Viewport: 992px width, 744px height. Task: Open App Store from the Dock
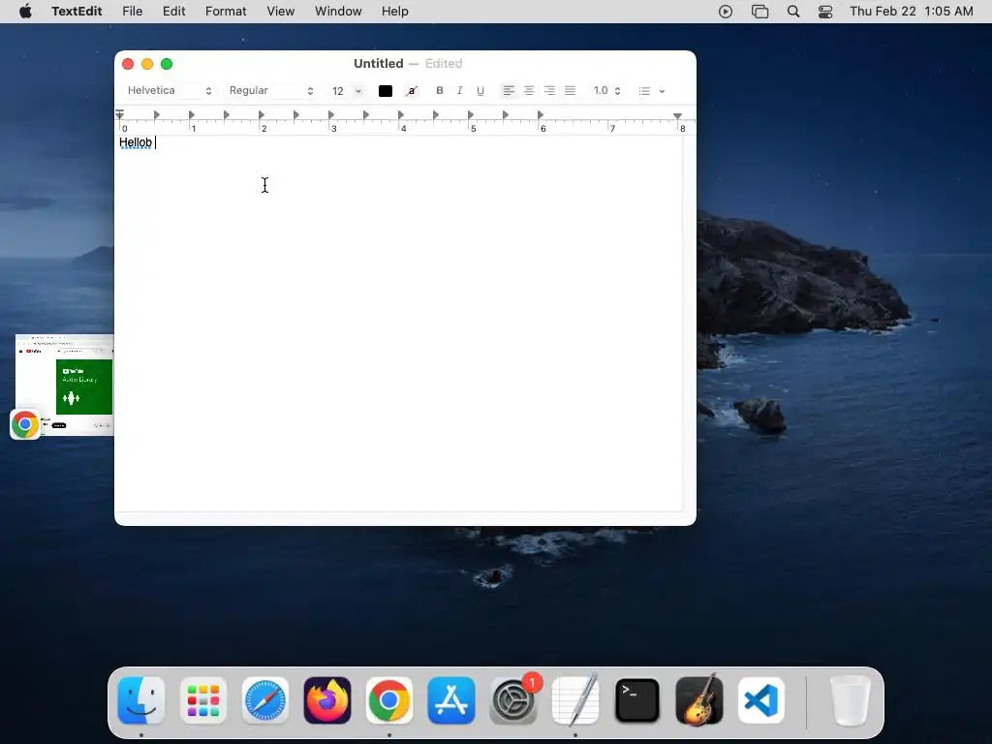tap(451, 700)
